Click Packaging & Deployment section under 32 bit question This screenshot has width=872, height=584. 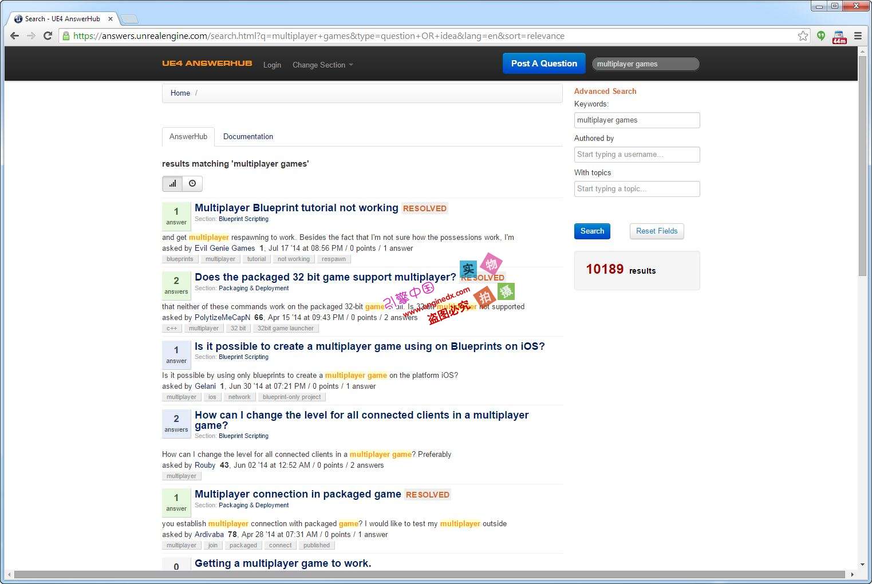click(x=254, y=288)
